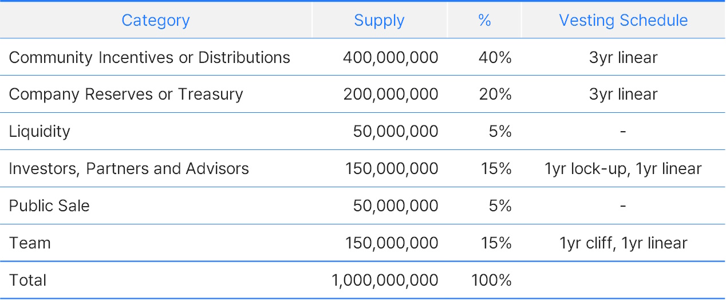Select the 1yr lock-up, 1yr linear cell
The image size is (726, 300).
tap(624, 169)
